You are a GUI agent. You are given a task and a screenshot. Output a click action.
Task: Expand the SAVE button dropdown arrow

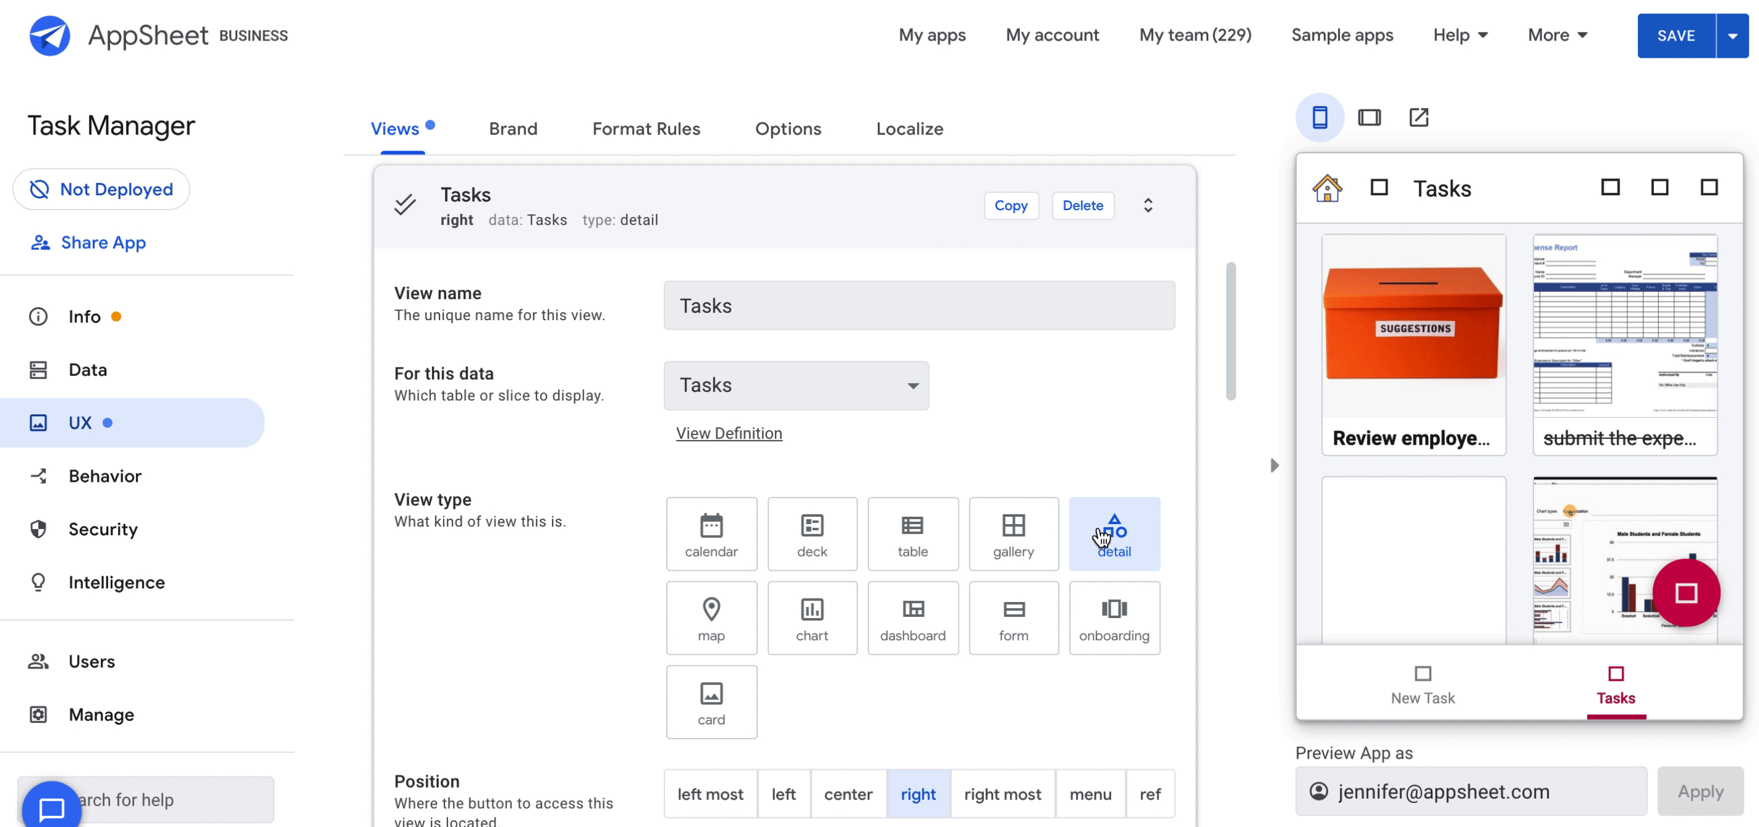1733,36
